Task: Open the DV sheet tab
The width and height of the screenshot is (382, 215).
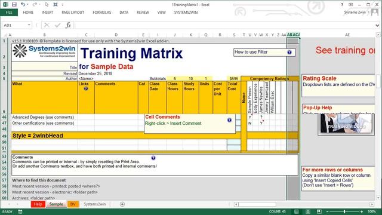Action: [73, 204]
